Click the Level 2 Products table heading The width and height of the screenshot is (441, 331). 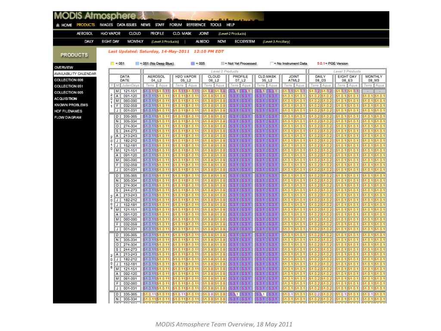pyautogui.click(x=224, y=71)
